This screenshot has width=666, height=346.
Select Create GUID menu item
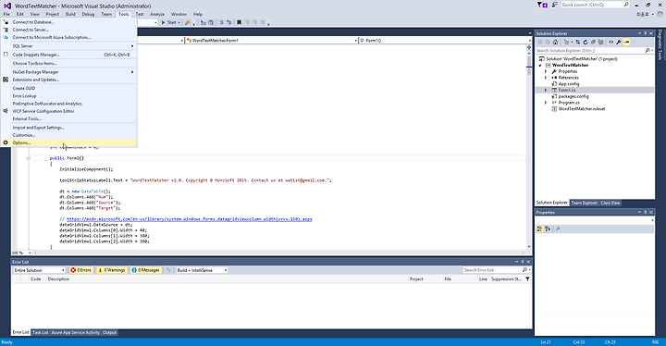tap(69, 88)
